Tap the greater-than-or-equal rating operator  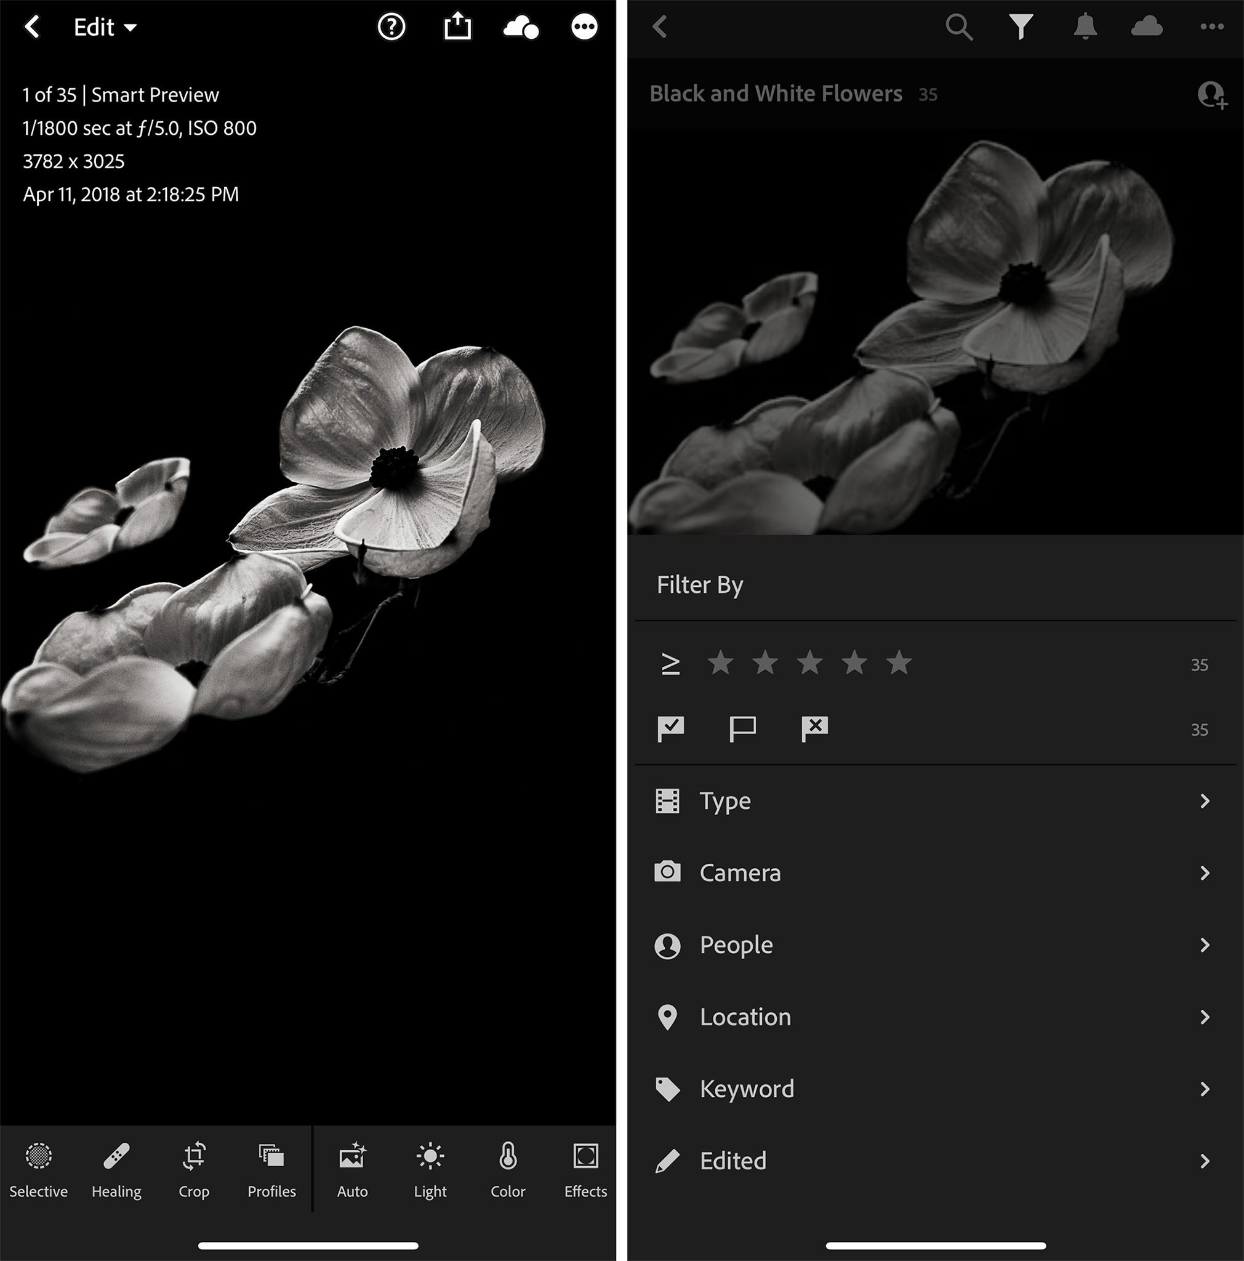[670, 664]
